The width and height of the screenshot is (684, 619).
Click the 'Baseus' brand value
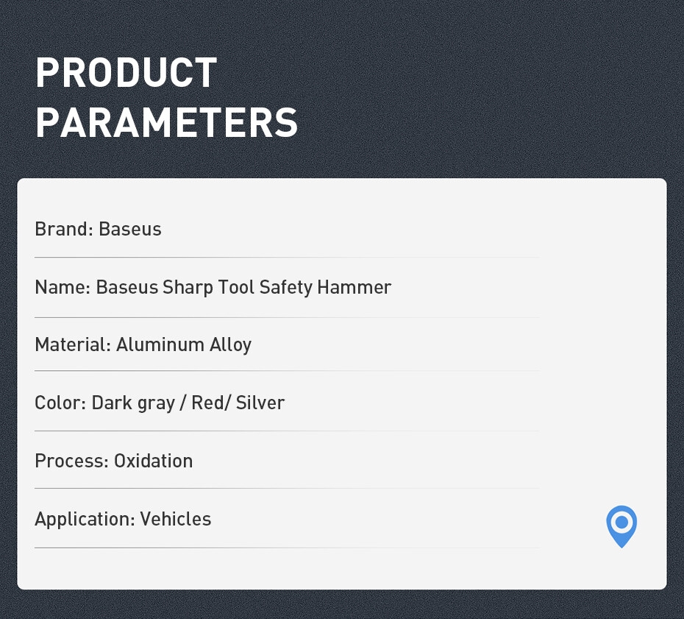(130, 229)
